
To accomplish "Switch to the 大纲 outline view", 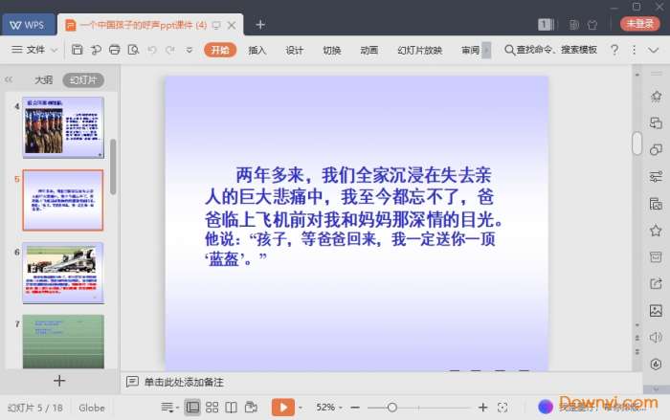I will (x=43, y=80).
